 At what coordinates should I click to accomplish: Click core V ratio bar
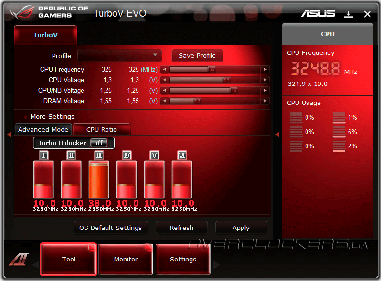pyautogui.click(x=154, y=179)
